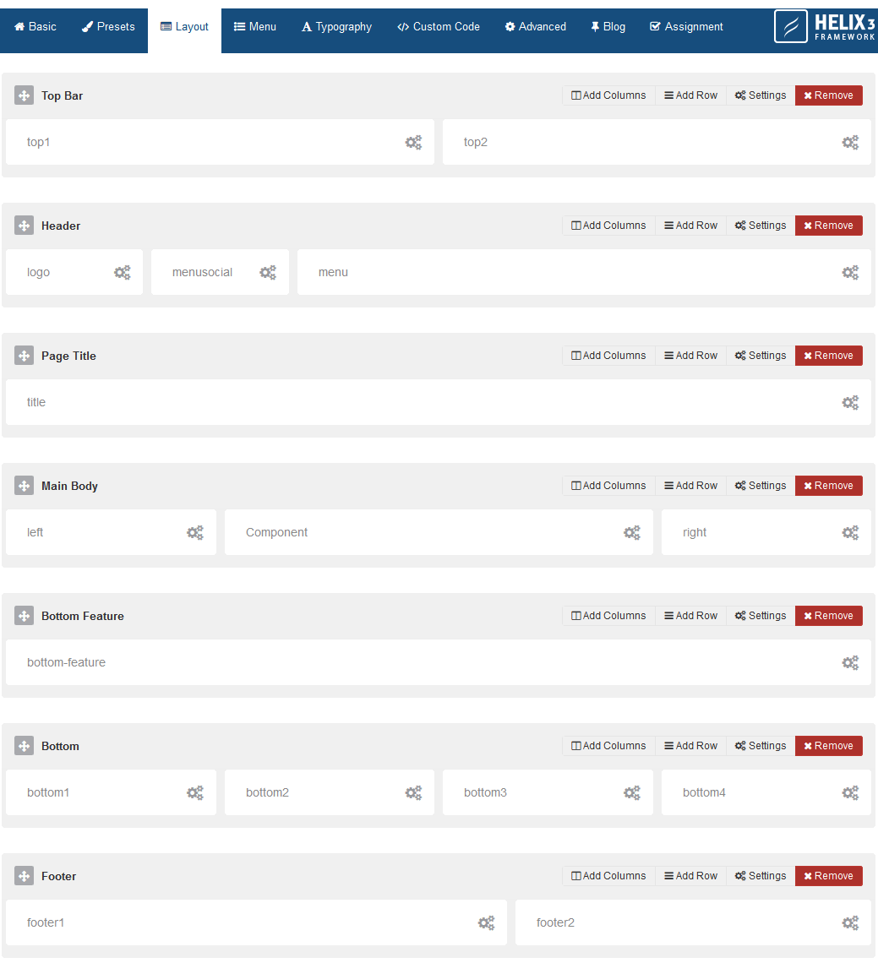Click move handle next to Footer row
This screenshot has width=878, height=963.
point(24,876)
